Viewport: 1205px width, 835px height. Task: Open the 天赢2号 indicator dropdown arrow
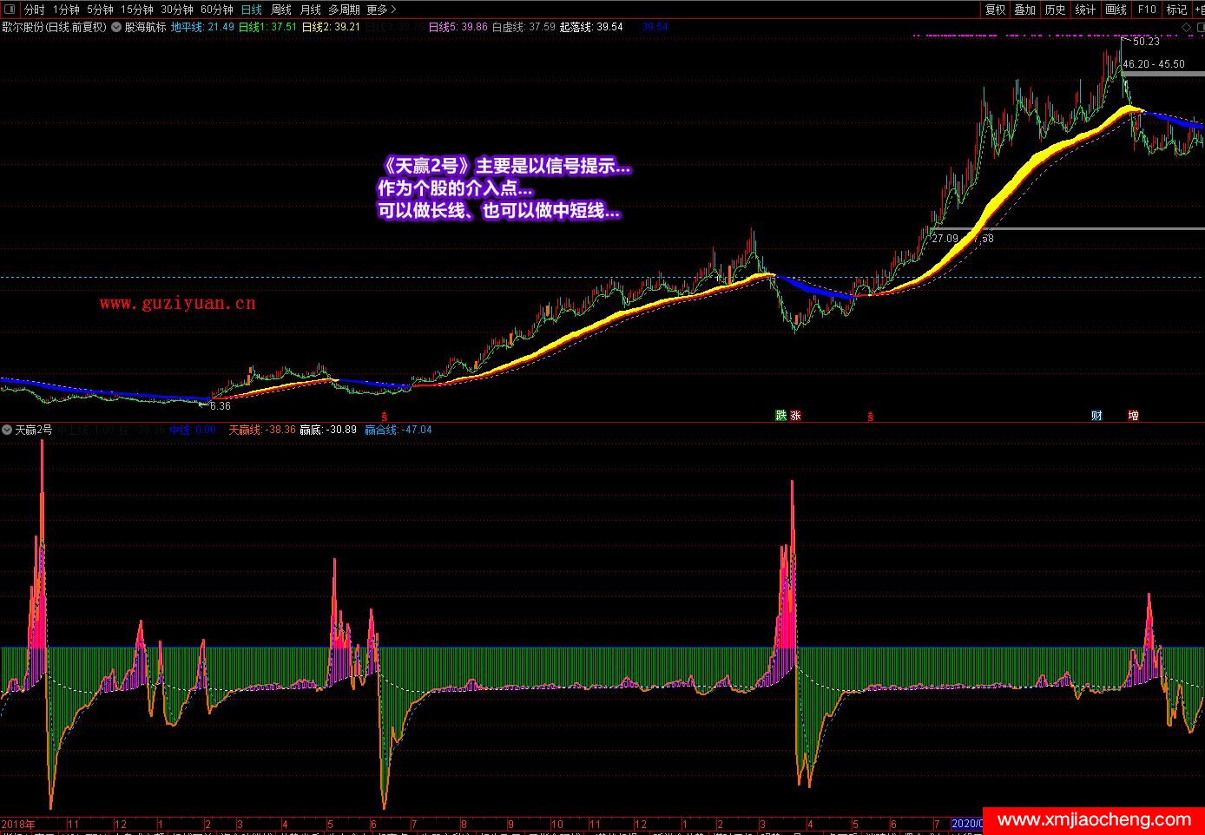pyautogui.click(x=7, y=430)
